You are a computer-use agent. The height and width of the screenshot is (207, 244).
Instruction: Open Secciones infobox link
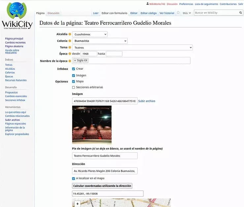15,100
